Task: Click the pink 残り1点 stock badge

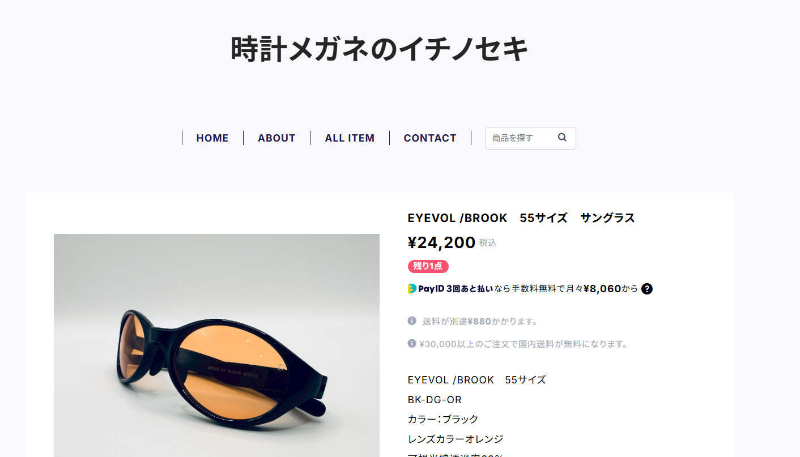Action: pyautogui.click(x=428, y=266)
